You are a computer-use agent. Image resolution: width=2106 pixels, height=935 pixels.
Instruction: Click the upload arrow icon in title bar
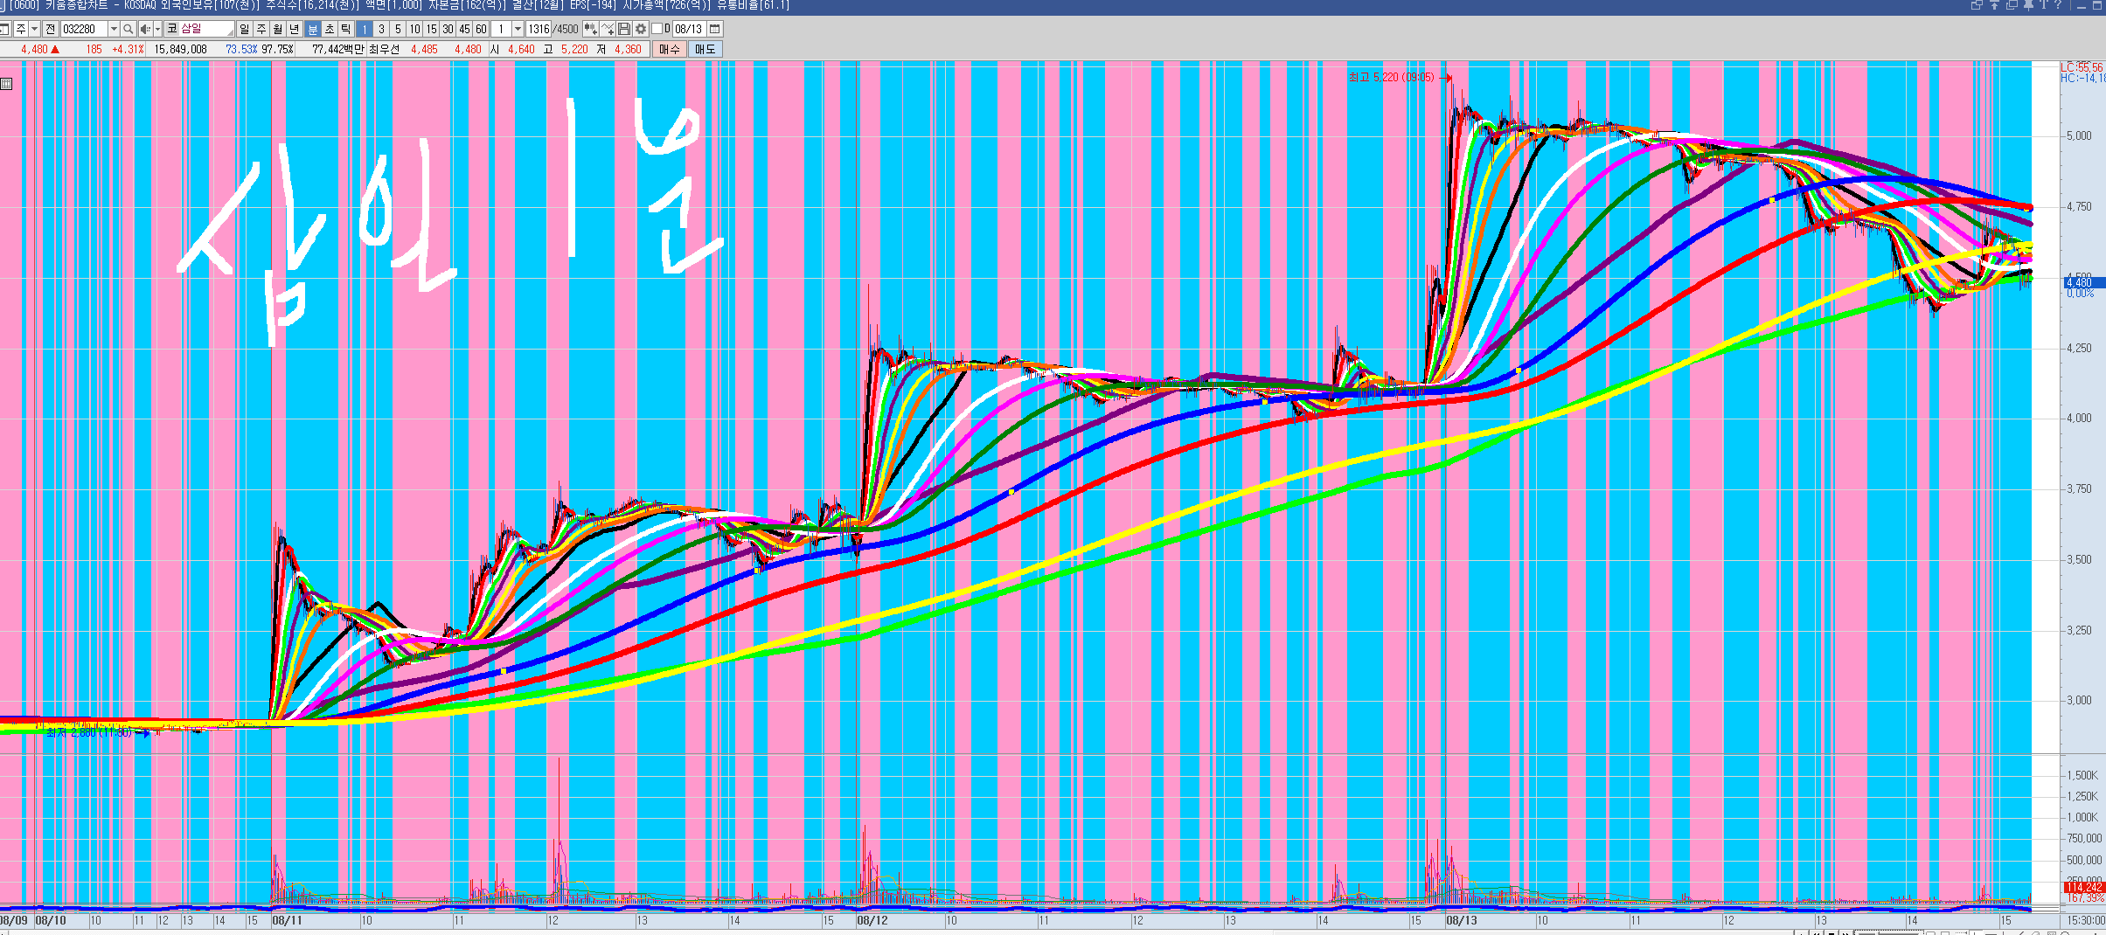tap(1994, 5)
